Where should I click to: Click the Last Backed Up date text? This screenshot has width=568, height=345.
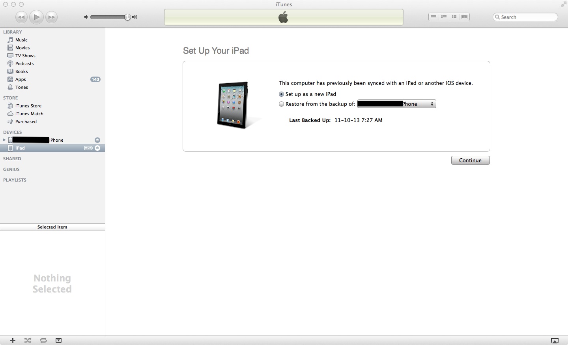click(358, 120)
